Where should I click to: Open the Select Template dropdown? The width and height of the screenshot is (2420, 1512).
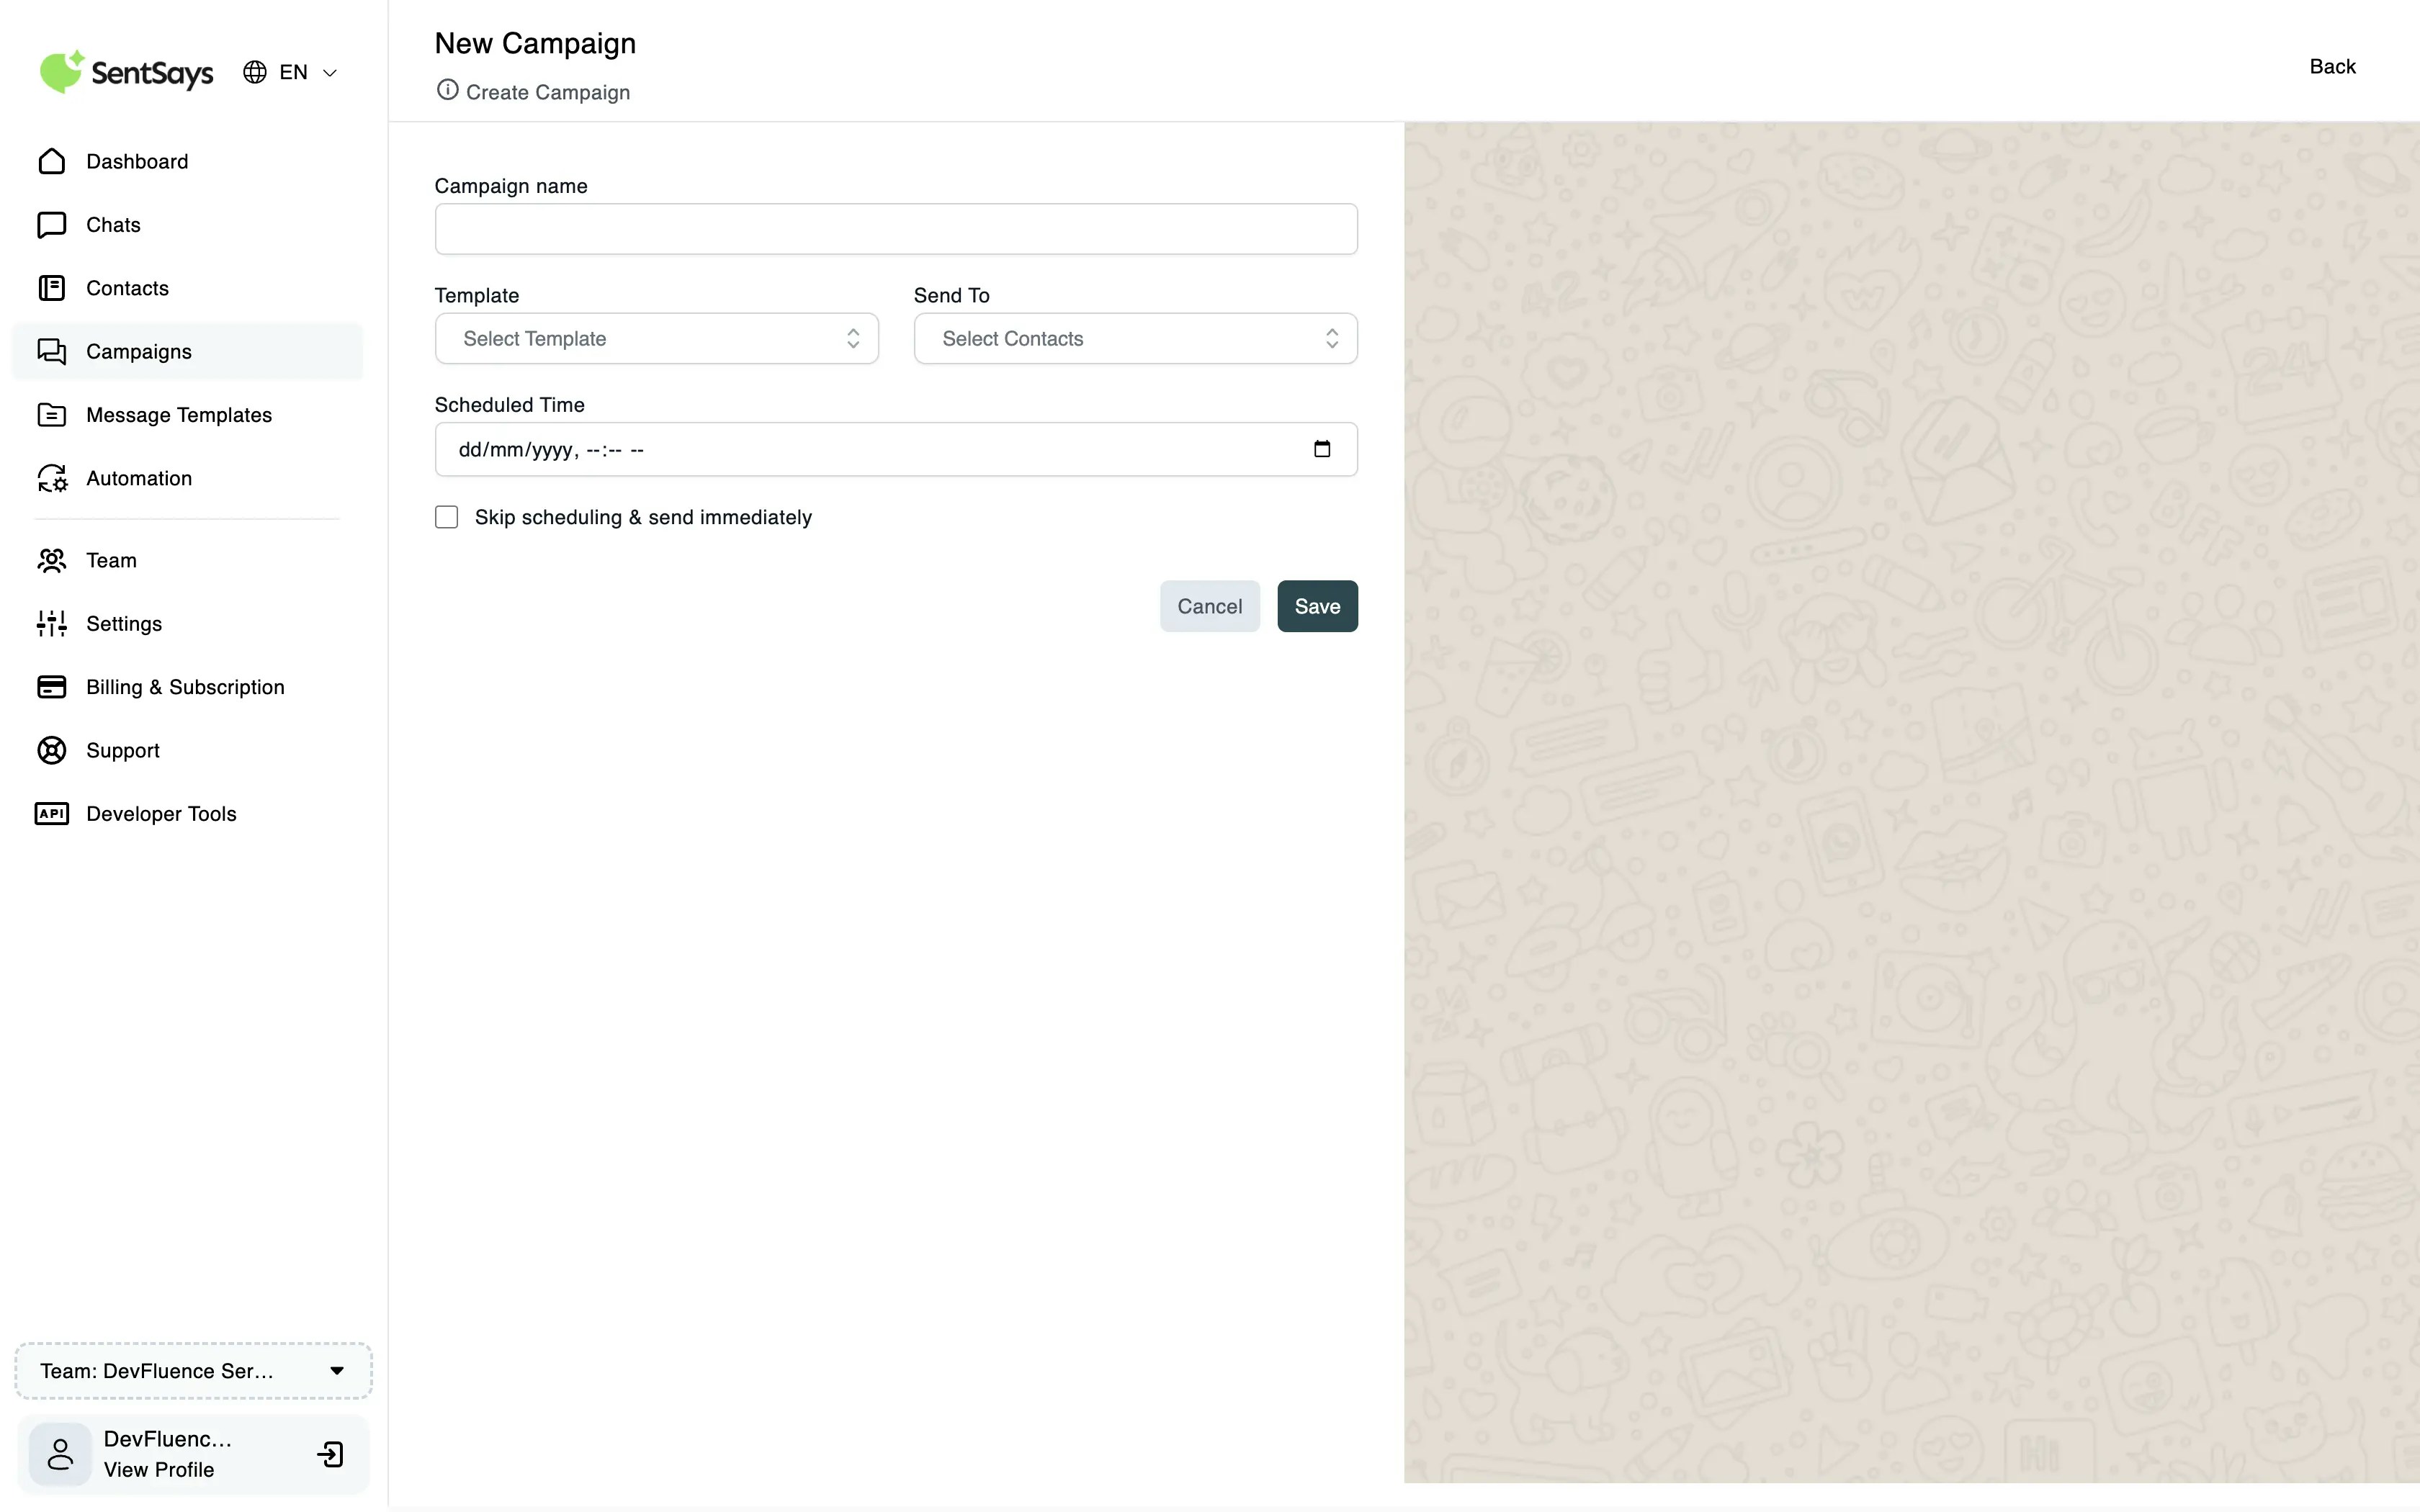coord(656,339)
